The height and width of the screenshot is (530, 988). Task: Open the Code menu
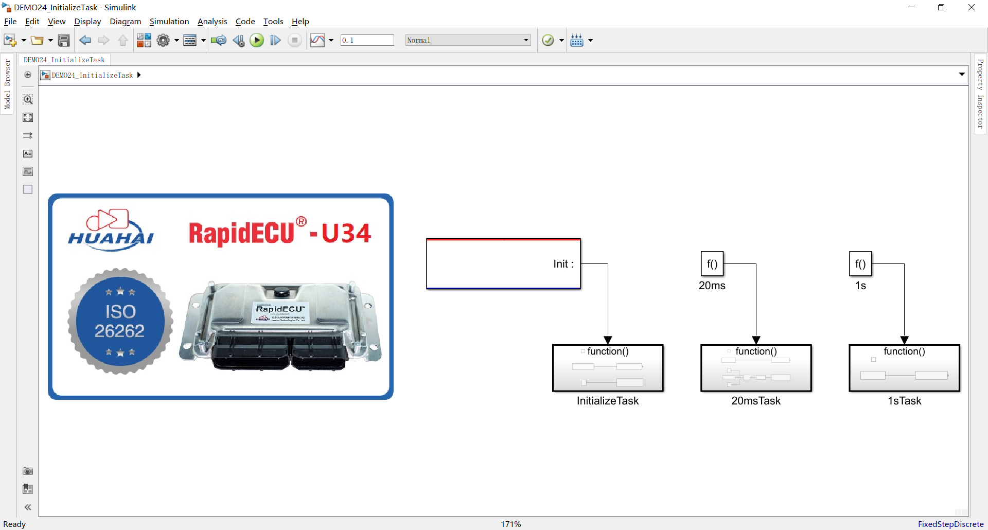245,21
